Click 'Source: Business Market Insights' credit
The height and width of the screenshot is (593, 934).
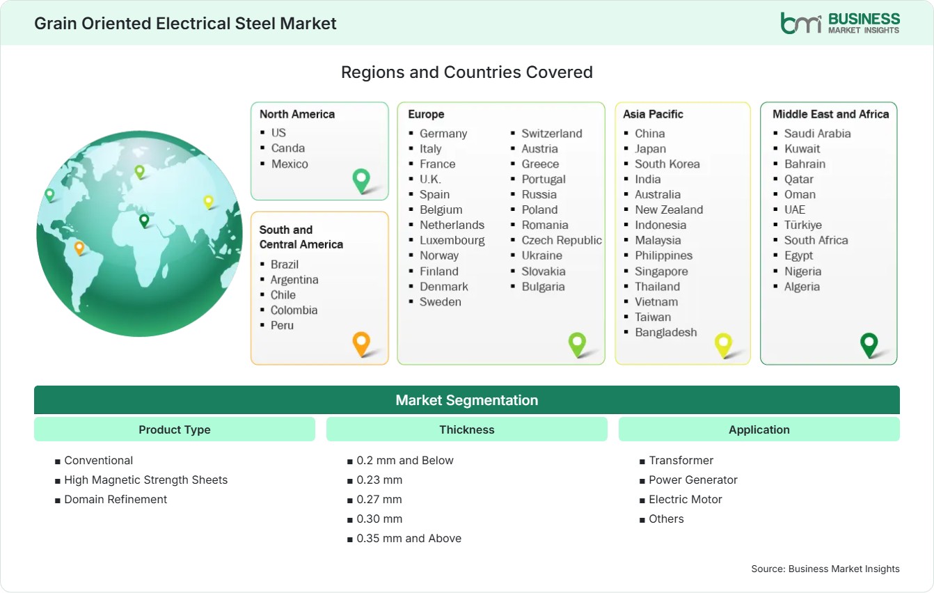[825, 569]
